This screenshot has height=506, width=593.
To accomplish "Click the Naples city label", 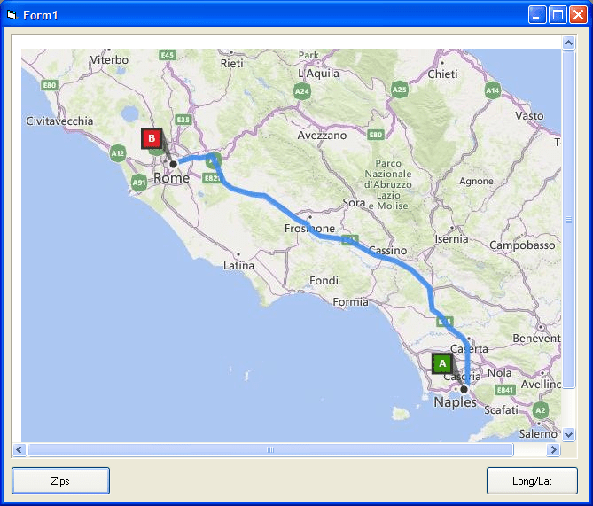I will pos(455,402).
